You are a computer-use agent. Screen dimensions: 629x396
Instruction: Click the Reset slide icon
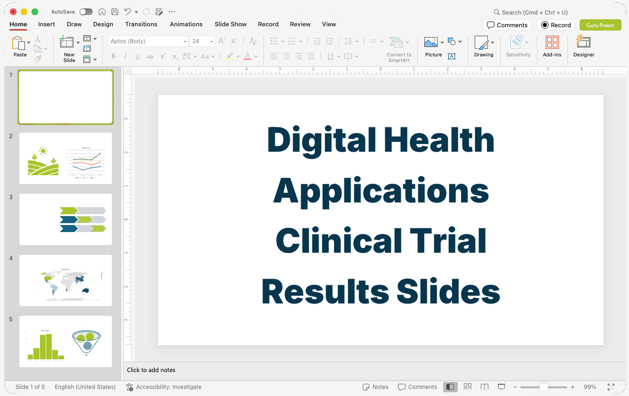tap(87, 49)
